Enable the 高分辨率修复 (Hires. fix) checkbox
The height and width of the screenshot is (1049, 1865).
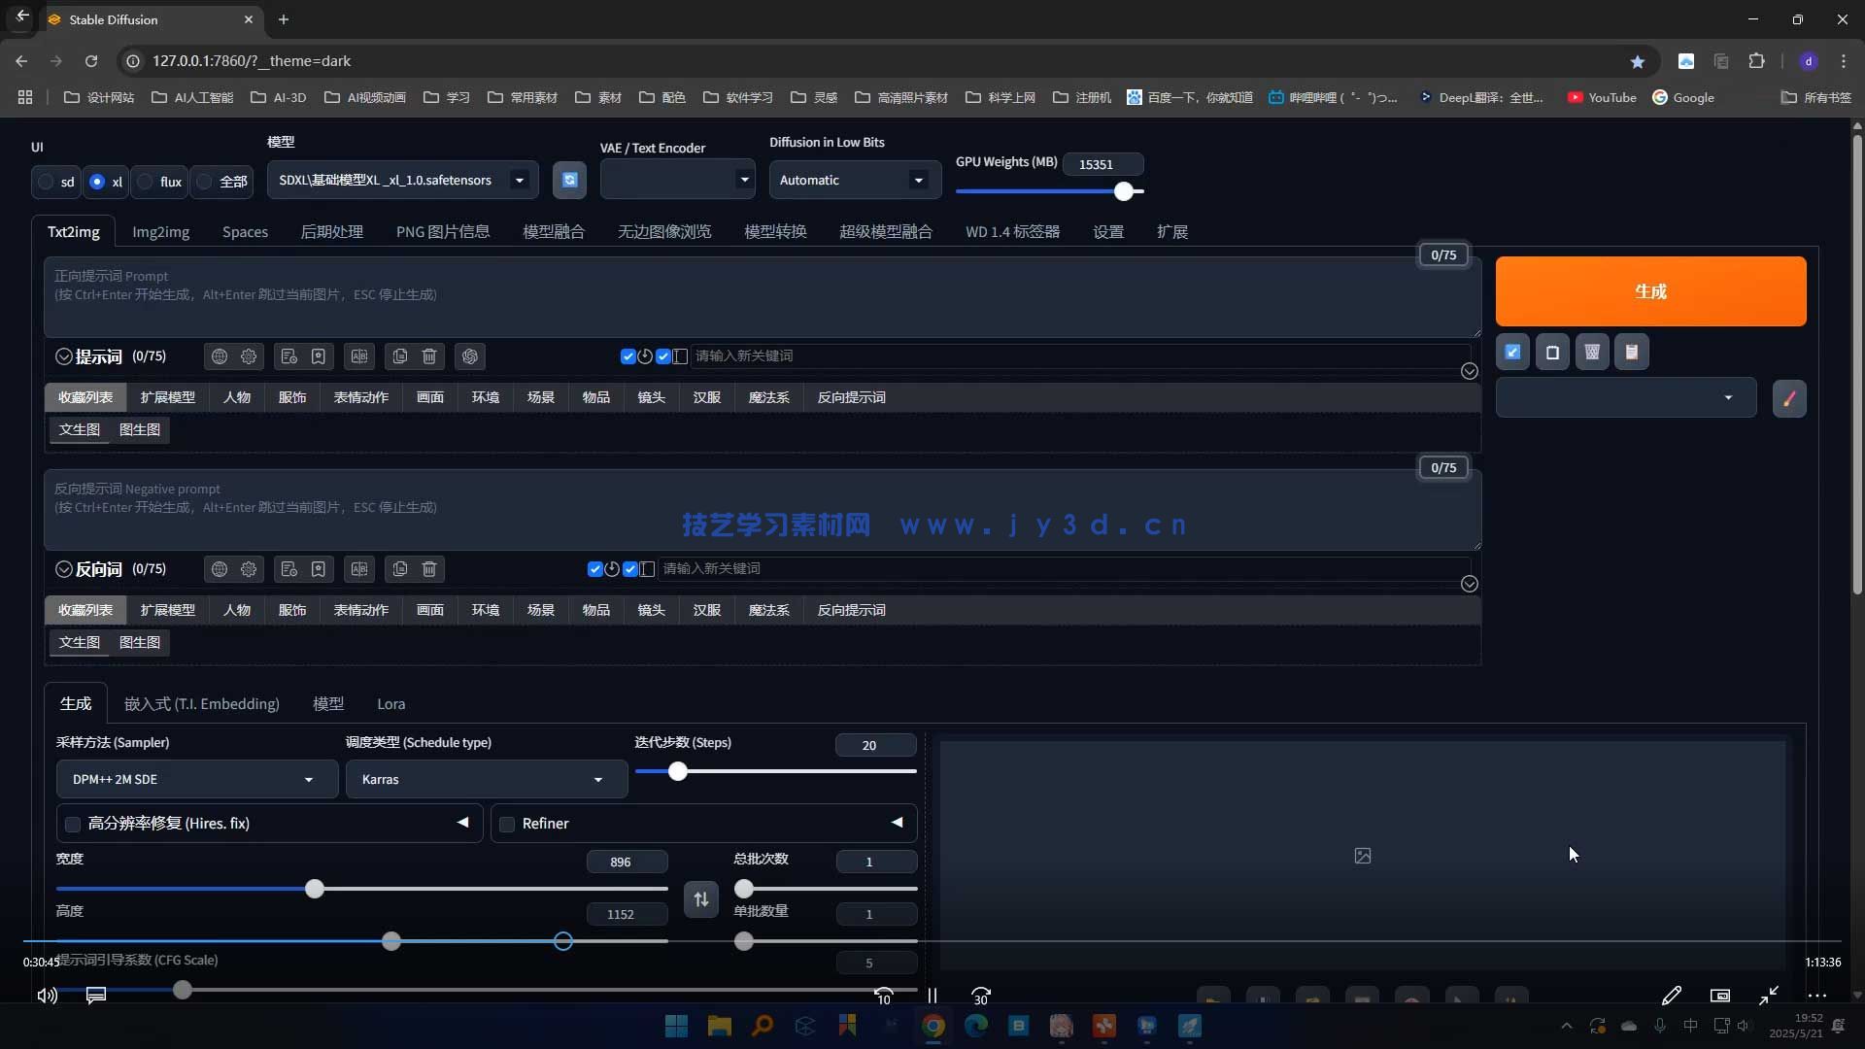73,824
